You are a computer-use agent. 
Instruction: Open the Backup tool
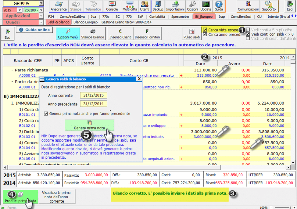[158, 6]
